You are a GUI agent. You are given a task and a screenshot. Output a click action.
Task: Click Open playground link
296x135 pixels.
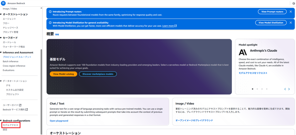point(59,121)
